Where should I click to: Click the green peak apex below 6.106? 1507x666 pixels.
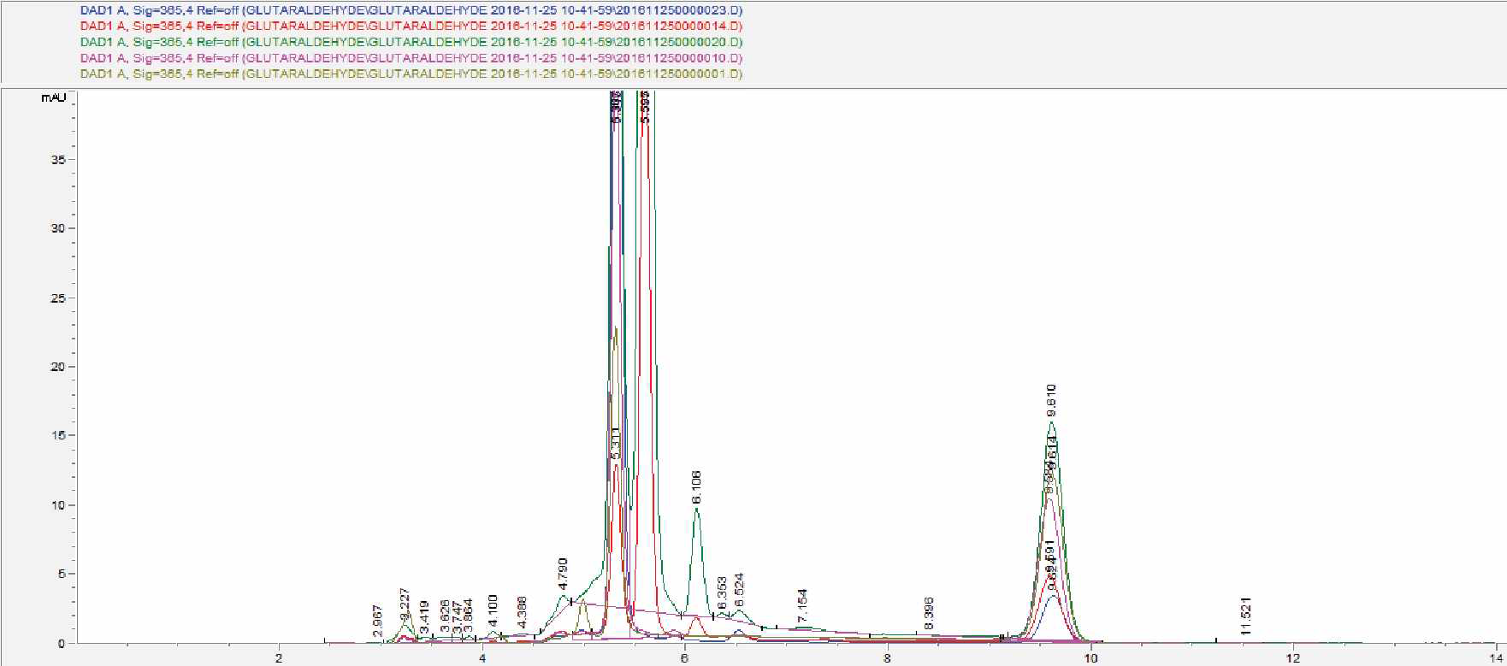coord(697,510)
